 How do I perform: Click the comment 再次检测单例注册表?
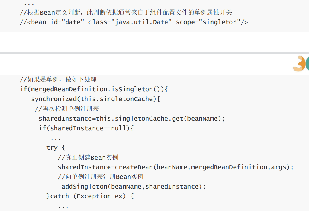(67, 109)
